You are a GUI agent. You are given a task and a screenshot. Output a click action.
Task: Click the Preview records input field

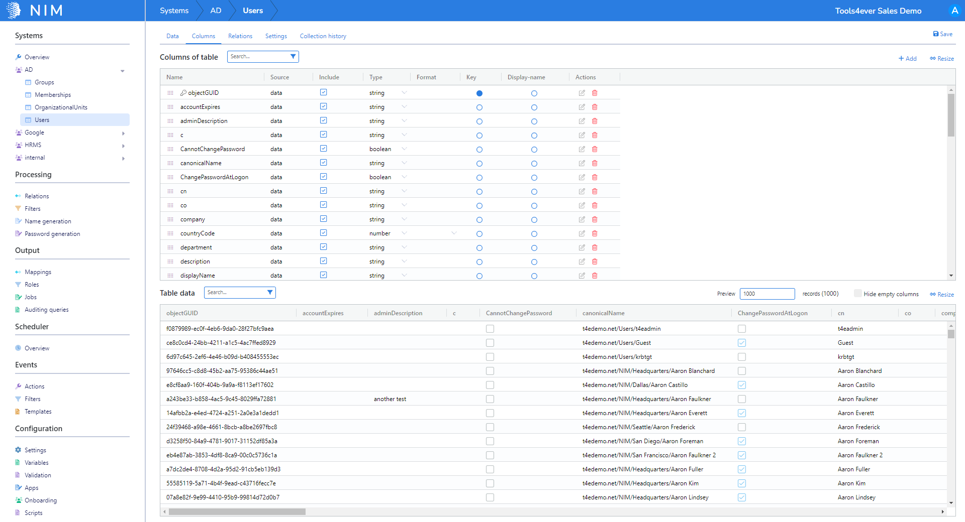766,294
